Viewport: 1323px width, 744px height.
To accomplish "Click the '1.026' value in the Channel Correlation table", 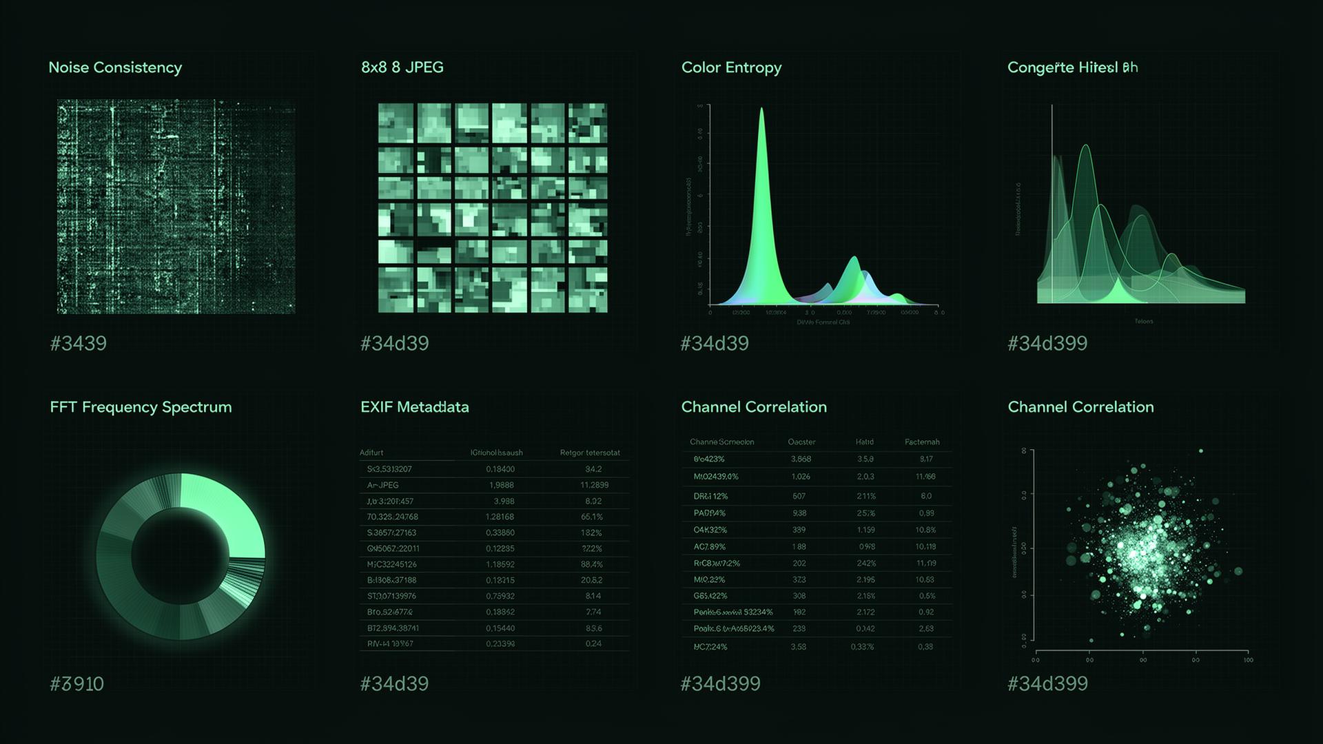I will (801, 477).
